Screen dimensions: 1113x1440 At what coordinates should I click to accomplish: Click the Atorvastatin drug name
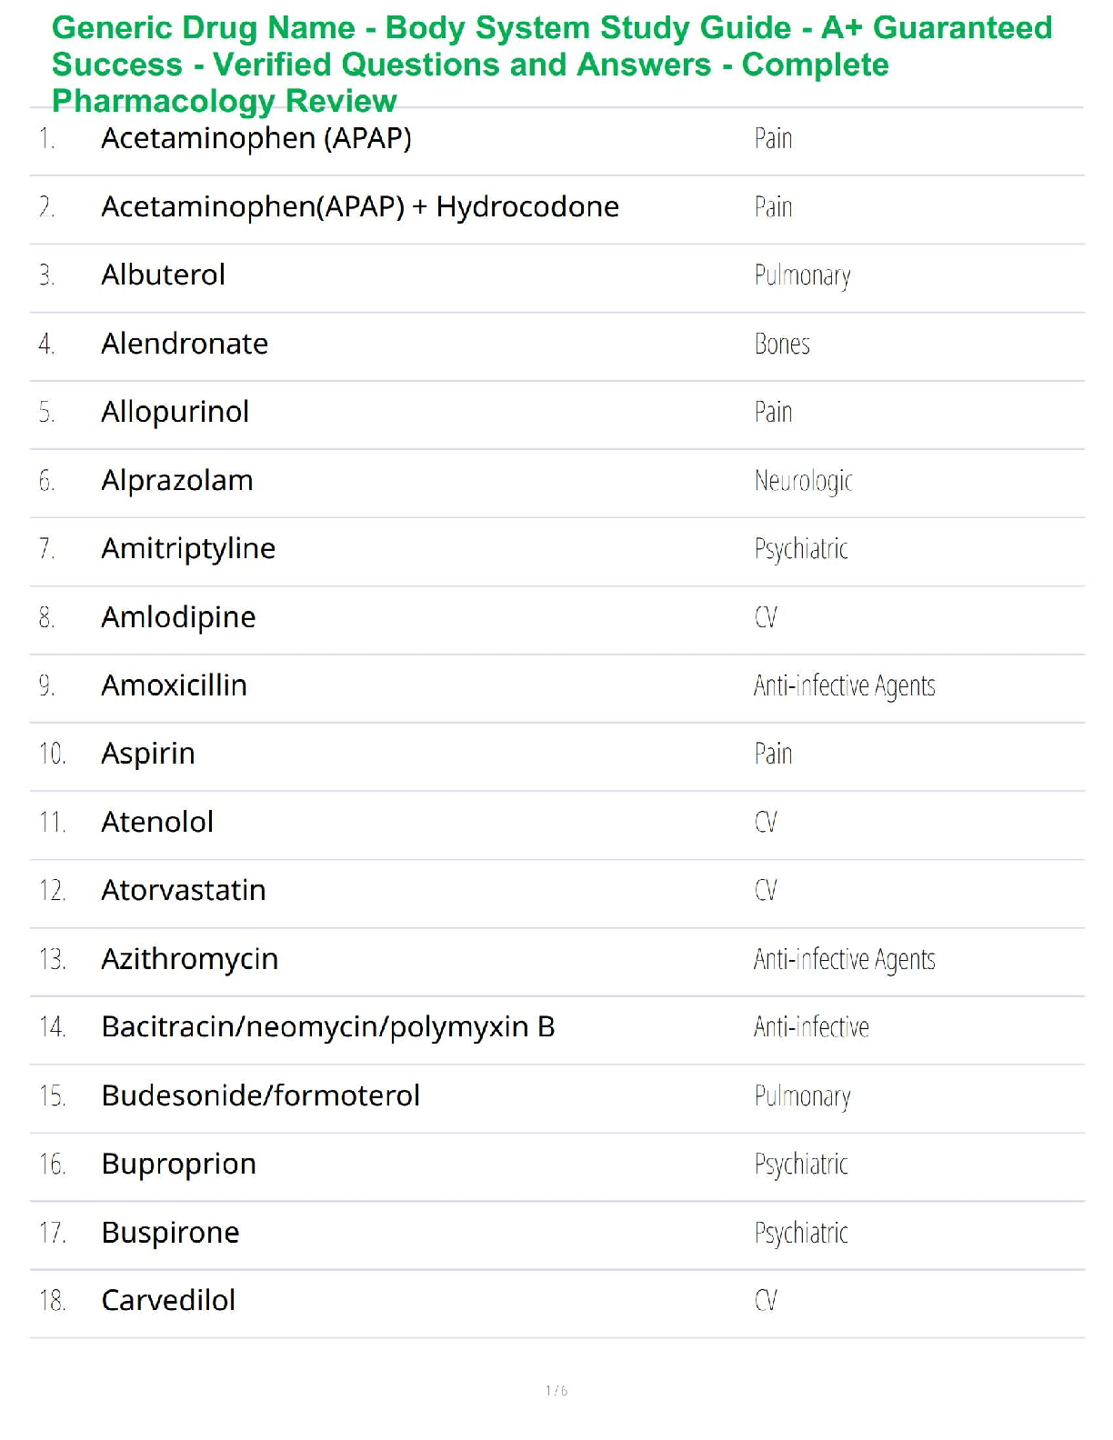tap(184, 890)
